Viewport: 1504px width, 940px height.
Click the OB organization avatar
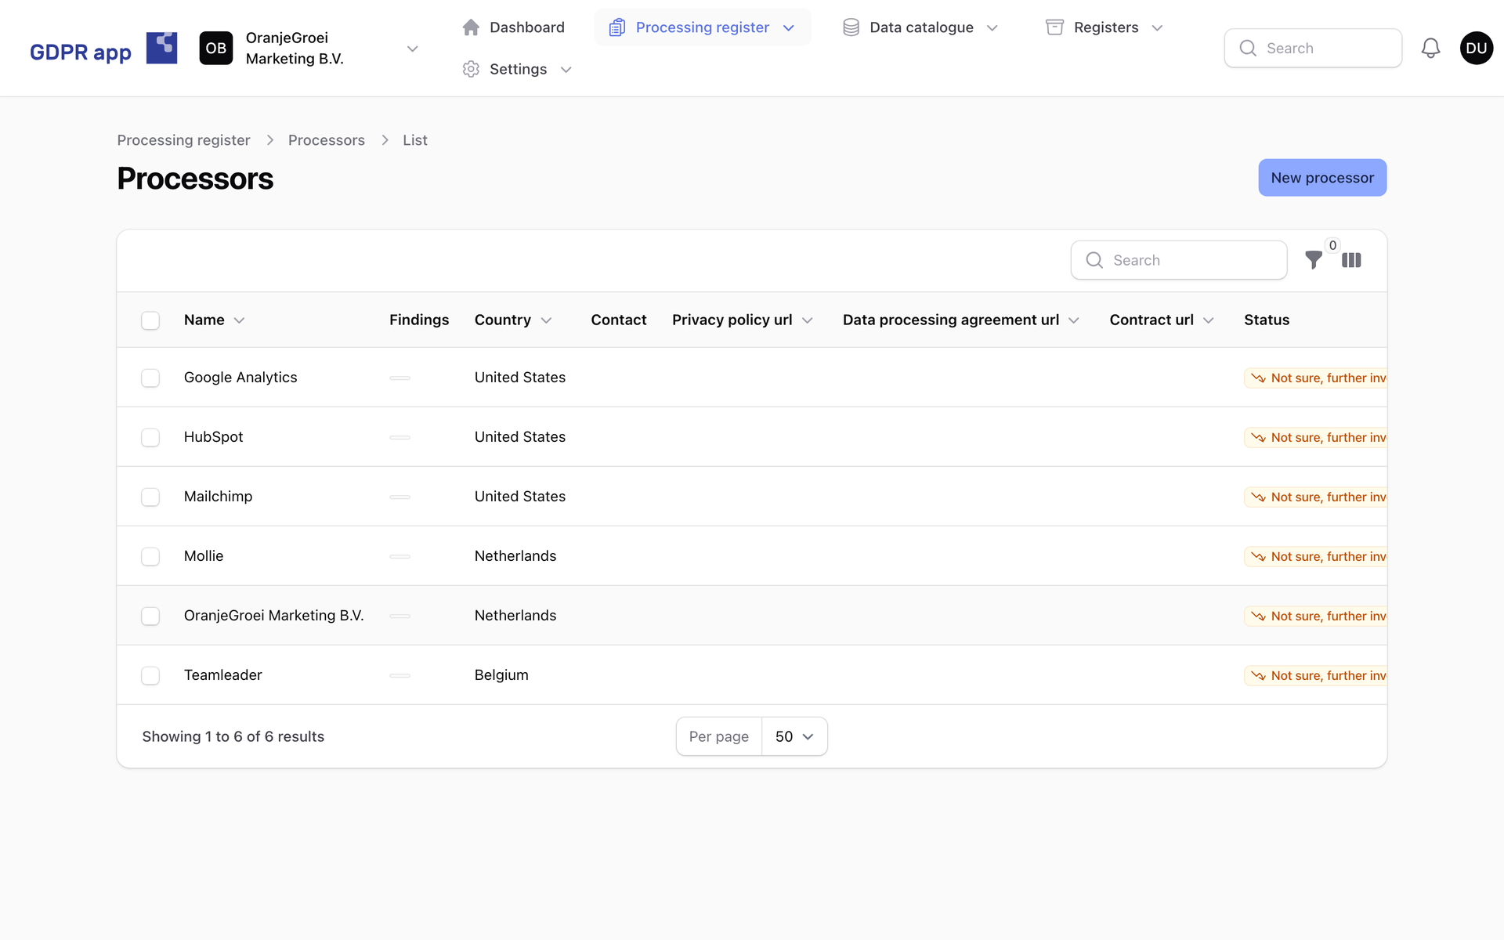tap(216, 48)
